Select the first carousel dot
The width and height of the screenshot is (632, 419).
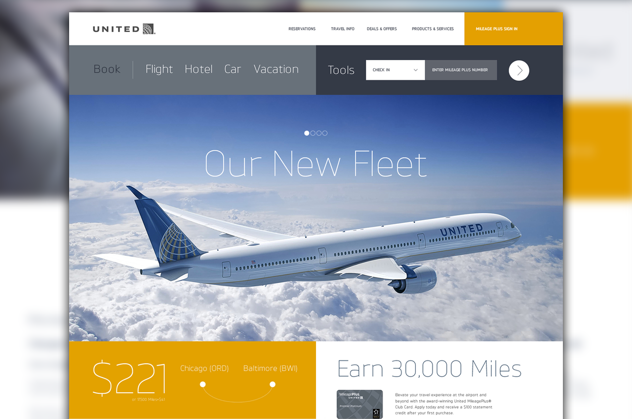pyautogui.click(x=307, y=133)
